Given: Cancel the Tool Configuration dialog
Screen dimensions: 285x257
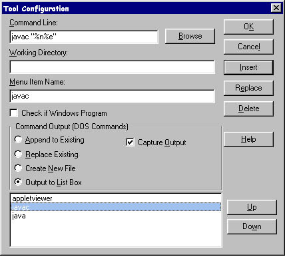Looking at the screenshot, I should tap(248, 47).
